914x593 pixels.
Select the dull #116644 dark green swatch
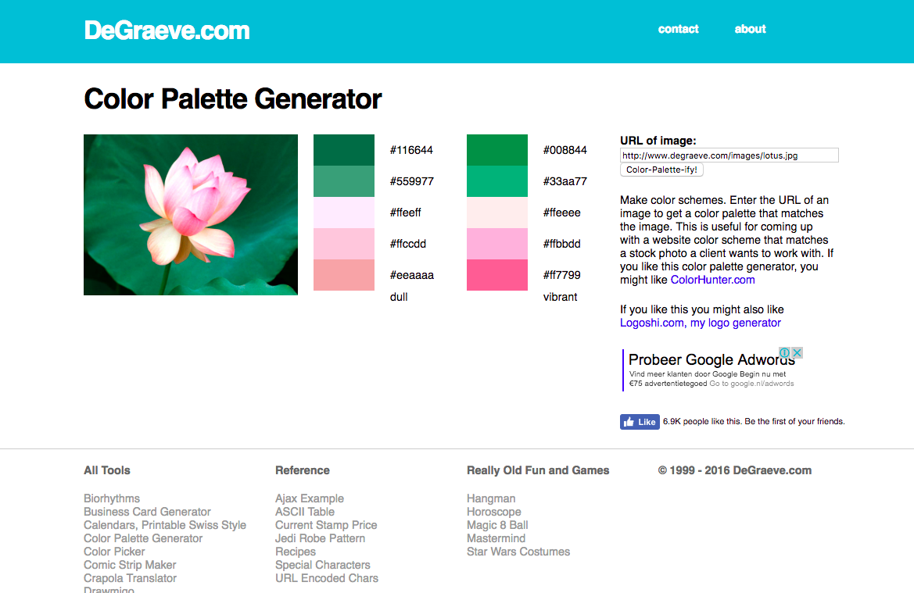click(344, 150)
